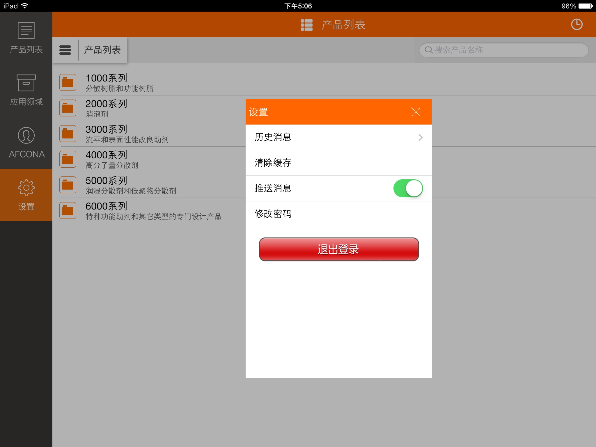Select 流平和表面性能改良助剂 description
This screenshot has height=447, width=596.
127,140
